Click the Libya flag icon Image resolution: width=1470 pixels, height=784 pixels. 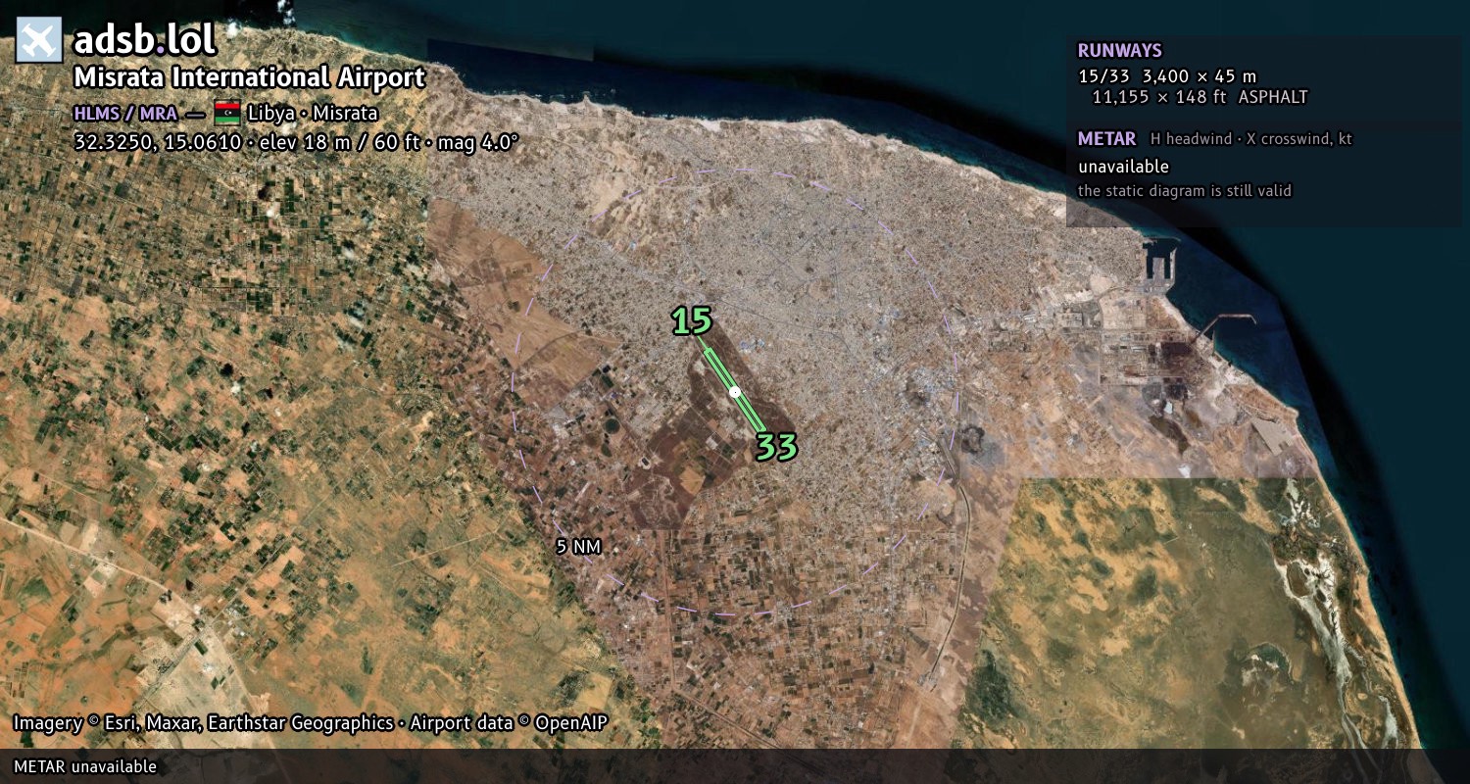tap(227, 113)
